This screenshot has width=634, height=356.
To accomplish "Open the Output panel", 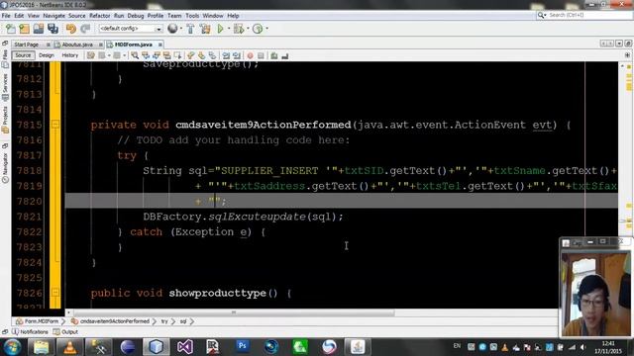I will (65, 332).
